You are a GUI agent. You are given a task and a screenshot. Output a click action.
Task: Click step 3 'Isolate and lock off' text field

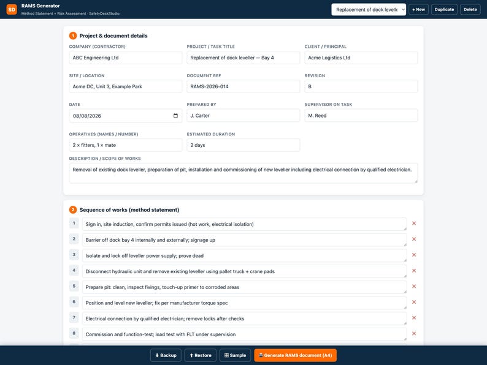[x=244, y=256]
